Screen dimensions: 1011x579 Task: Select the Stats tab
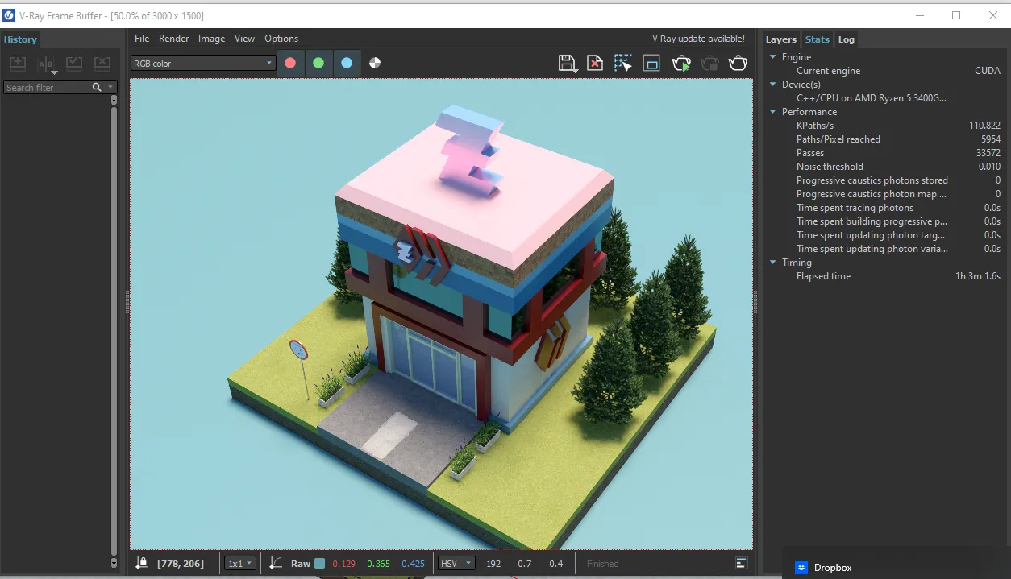[817, 39]
